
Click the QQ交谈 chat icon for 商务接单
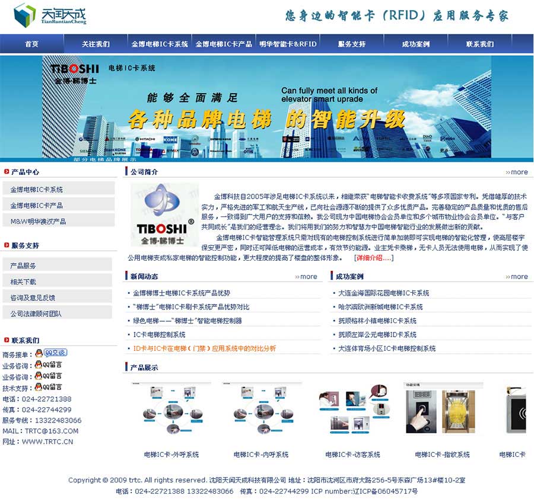(52, 353)
